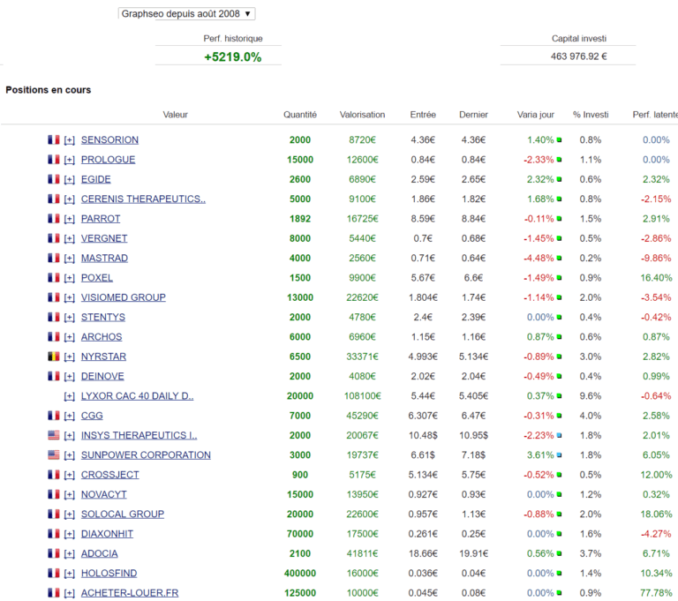Click the blue indicator in SUNPOWER's Varia jour
The height and width of the screenshot is (601, 678).
pyautogui.click(x=560, y=455)
